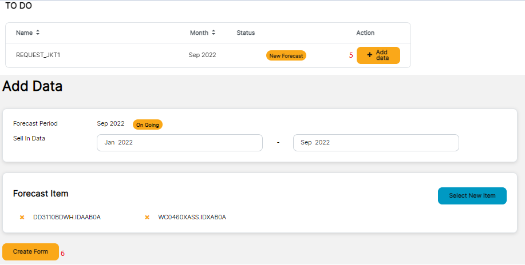Click the Add data button for REQUEST_JKT1
The image size is (525, 265).
click(378, 55)
